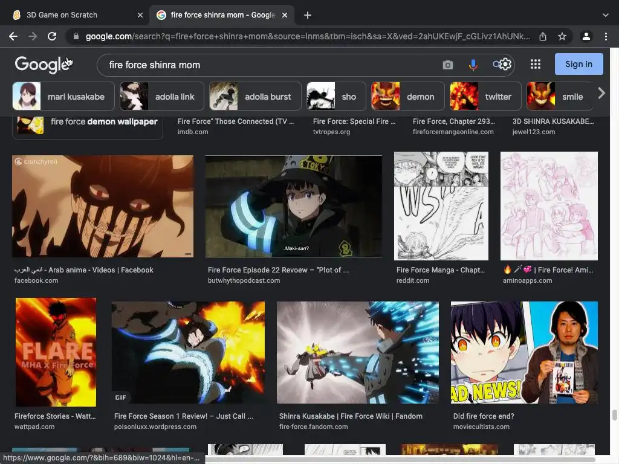
Task: Open the Google apps grid
Action: pyautogui.click(x=536, y=64)
